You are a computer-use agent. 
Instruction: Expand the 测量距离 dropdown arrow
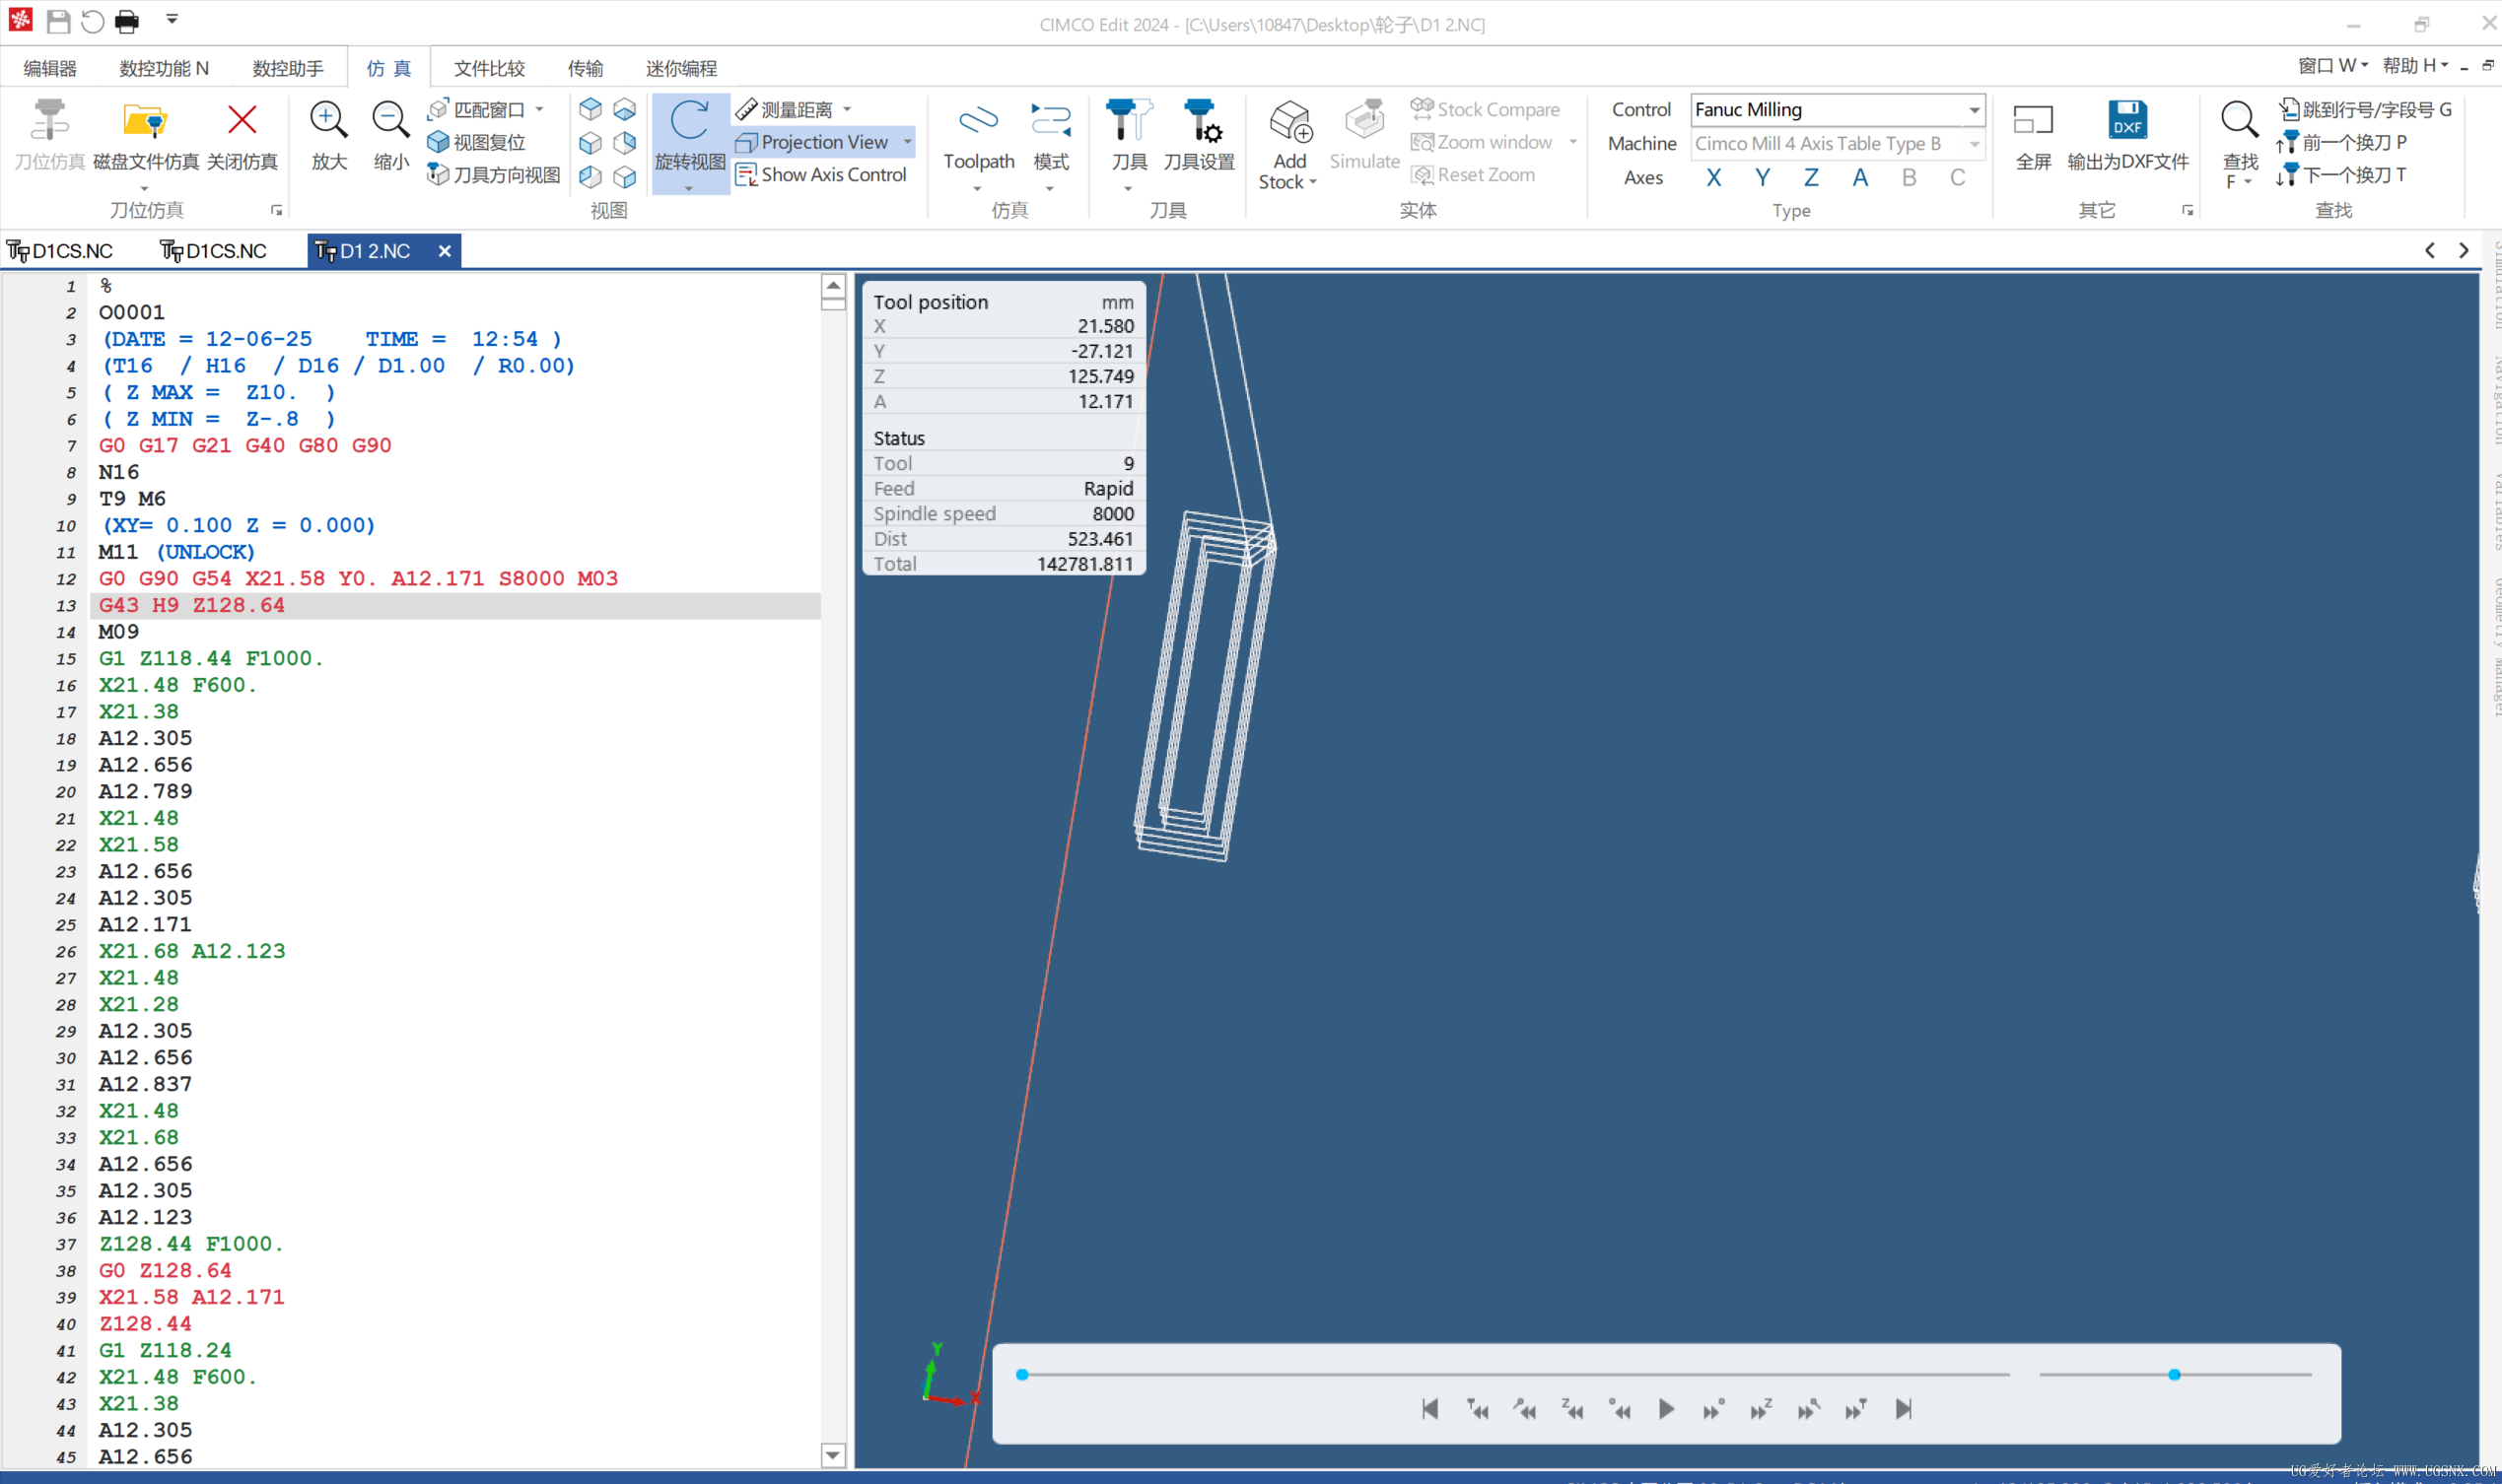(848, 109)
